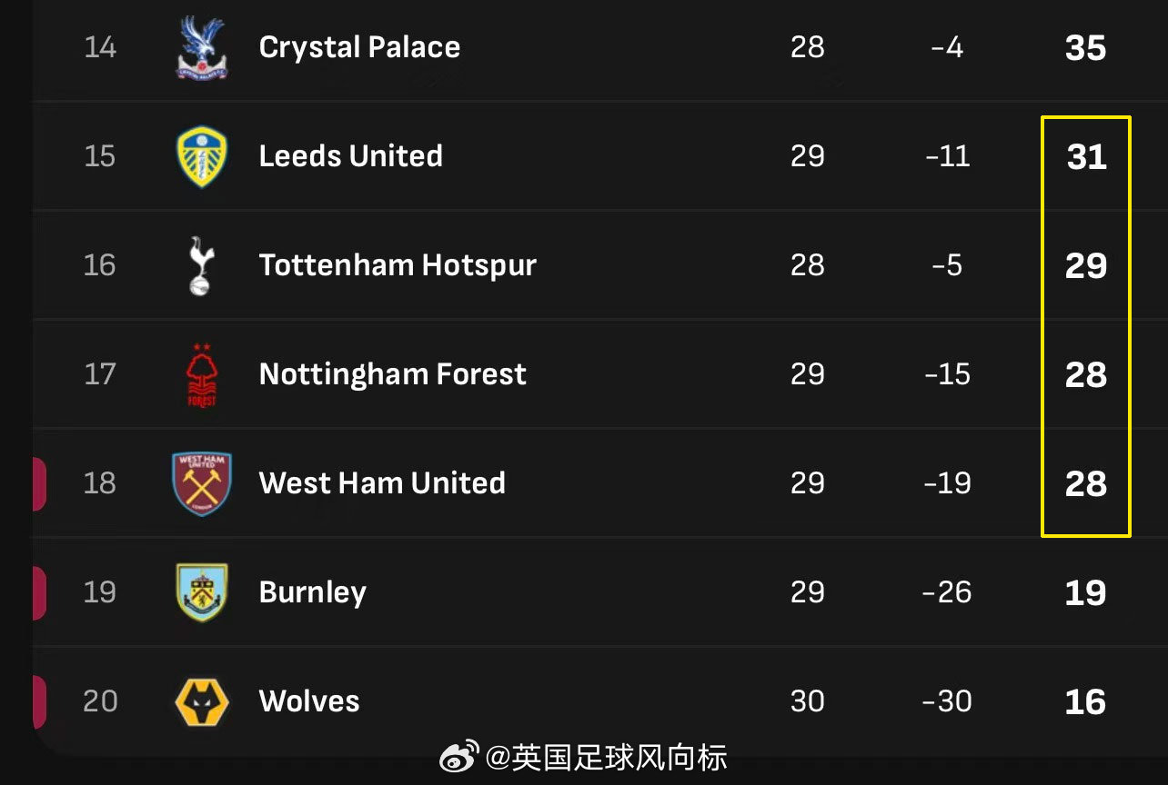
Task: Click the Burnley club crest
Action: click(x=202, y=592)
